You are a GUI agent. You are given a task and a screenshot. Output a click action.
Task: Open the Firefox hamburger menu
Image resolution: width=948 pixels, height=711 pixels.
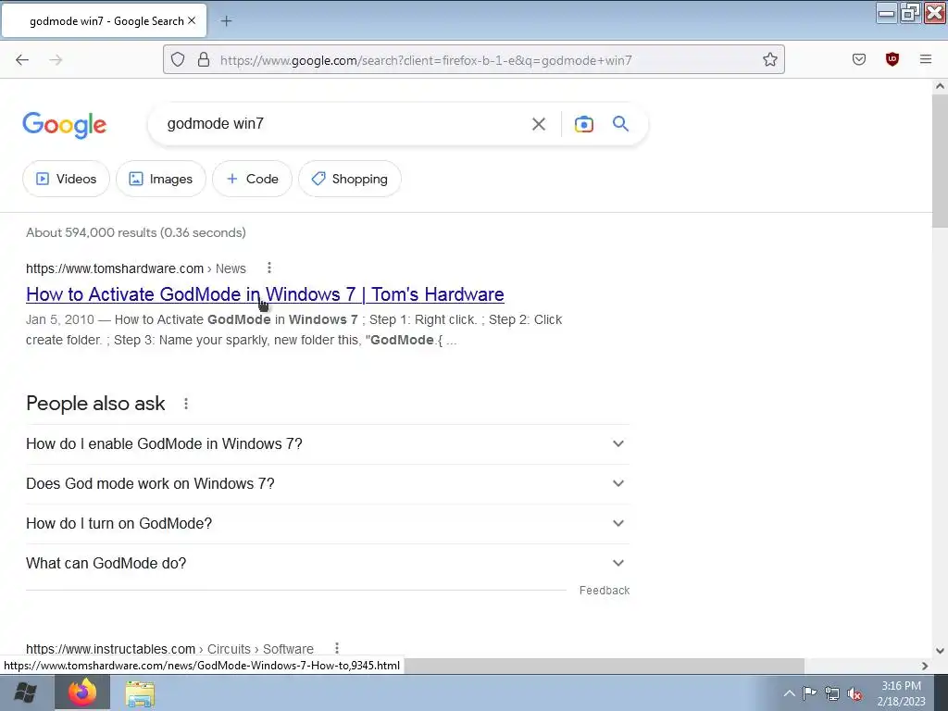[x=925, y=59]
